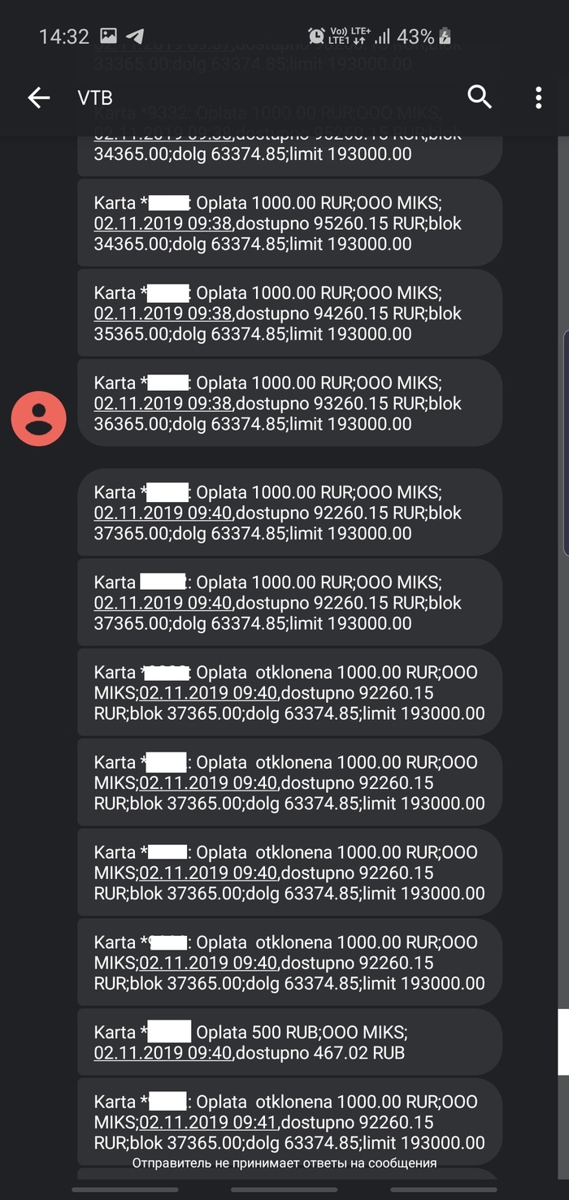Tap the 43% battery percentage text
Viewport: 569px width, 1200px height.
pos(415,37)
